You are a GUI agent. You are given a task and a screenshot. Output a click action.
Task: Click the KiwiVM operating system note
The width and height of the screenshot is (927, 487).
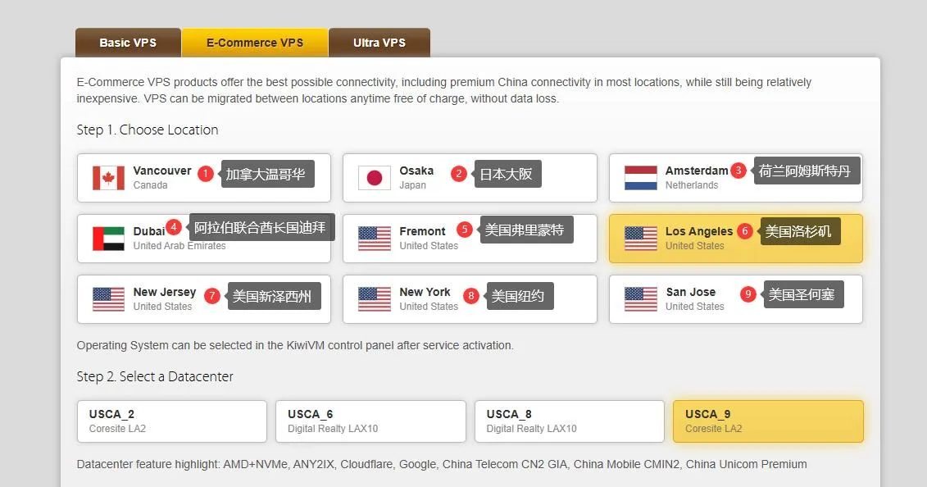point(295,345)
